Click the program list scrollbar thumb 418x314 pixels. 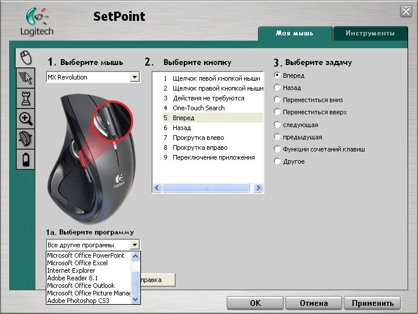click(x=136, y=282)
